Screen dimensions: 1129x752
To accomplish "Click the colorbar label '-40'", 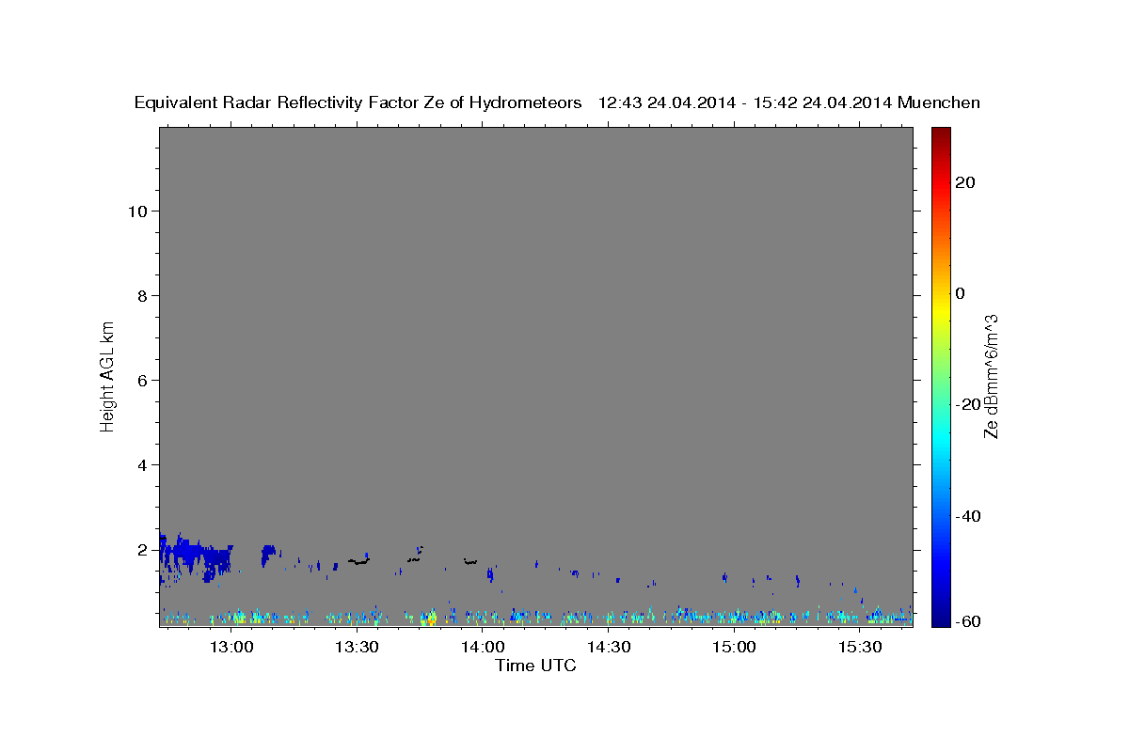I will tap(967, 516).
